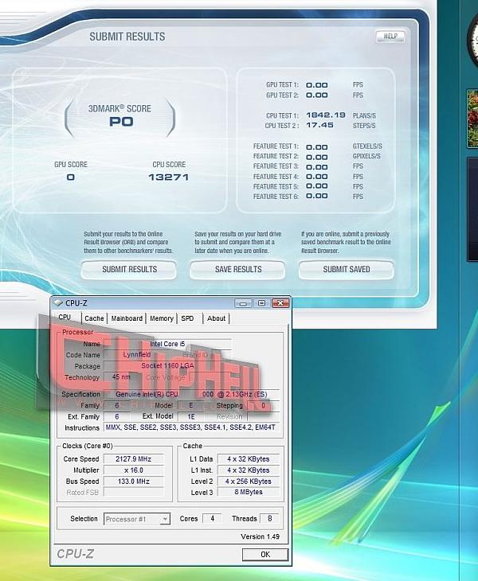Open the Cache tab in CPU-Z
The width and height of the screenshot is (478, 581).
[94, 318]
